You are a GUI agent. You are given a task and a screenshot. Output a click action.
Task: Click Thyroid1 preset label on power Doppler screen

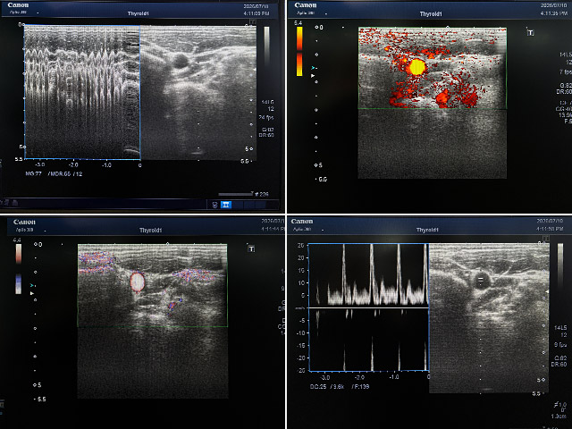point(431,14)
